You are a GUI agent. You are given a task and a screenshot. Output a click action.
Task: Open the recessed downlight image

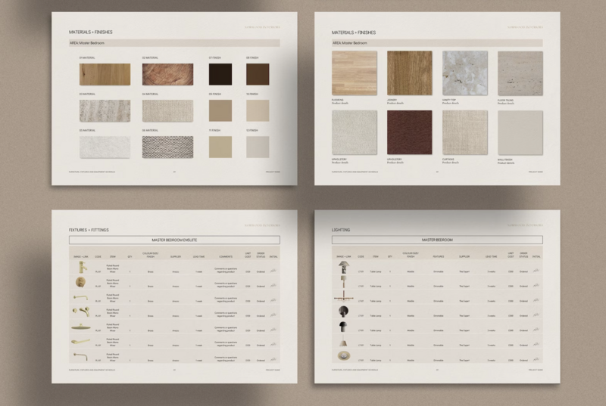click(x=343, y=356)
